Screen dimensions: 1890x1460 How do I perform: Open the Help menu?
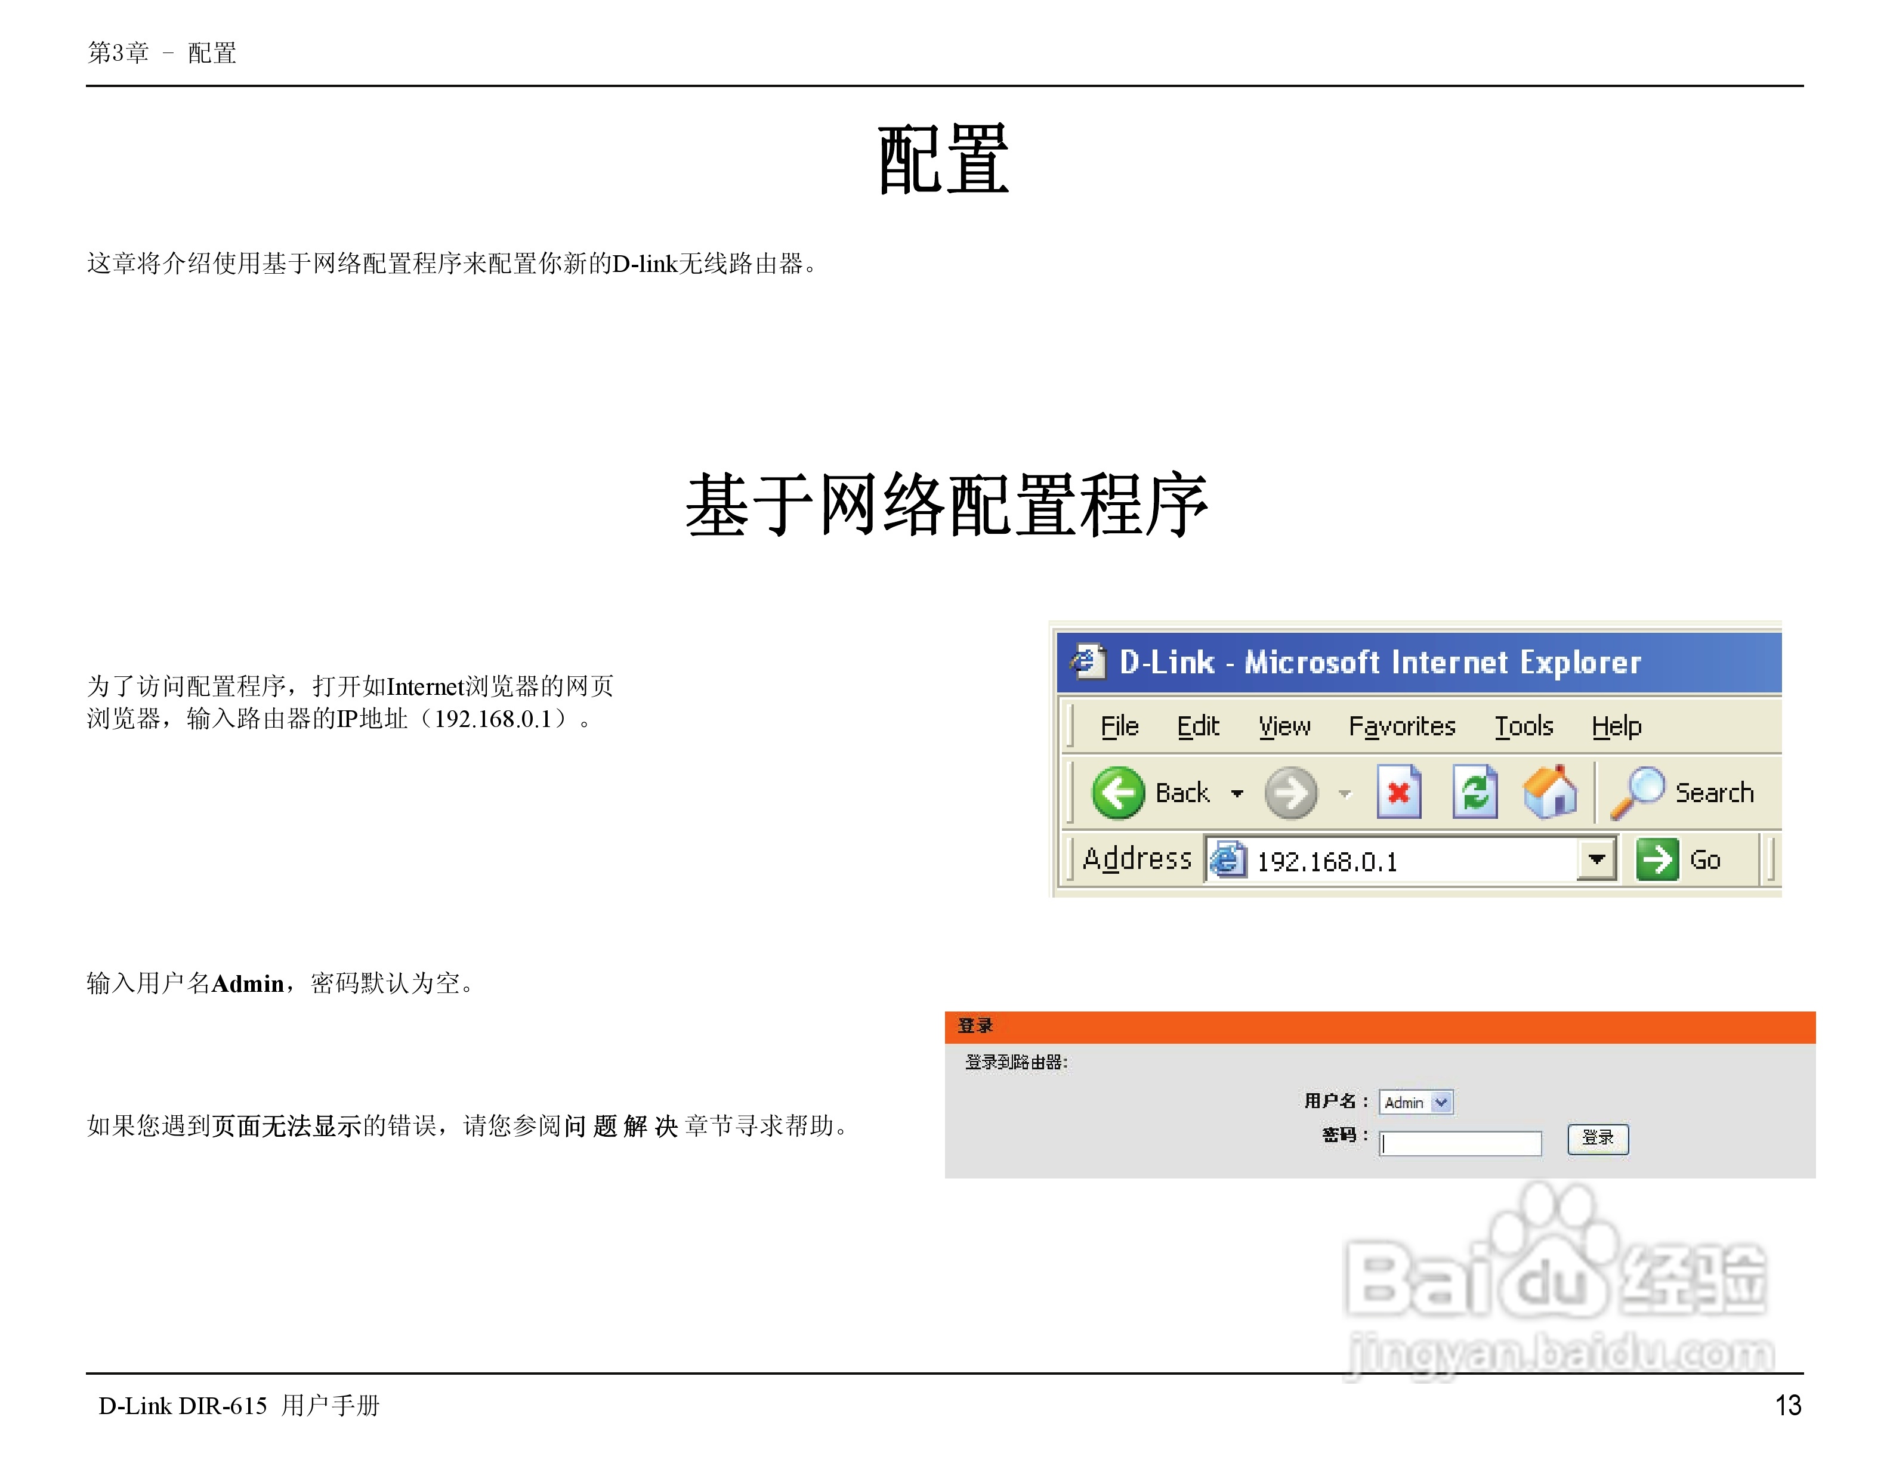1616,726
